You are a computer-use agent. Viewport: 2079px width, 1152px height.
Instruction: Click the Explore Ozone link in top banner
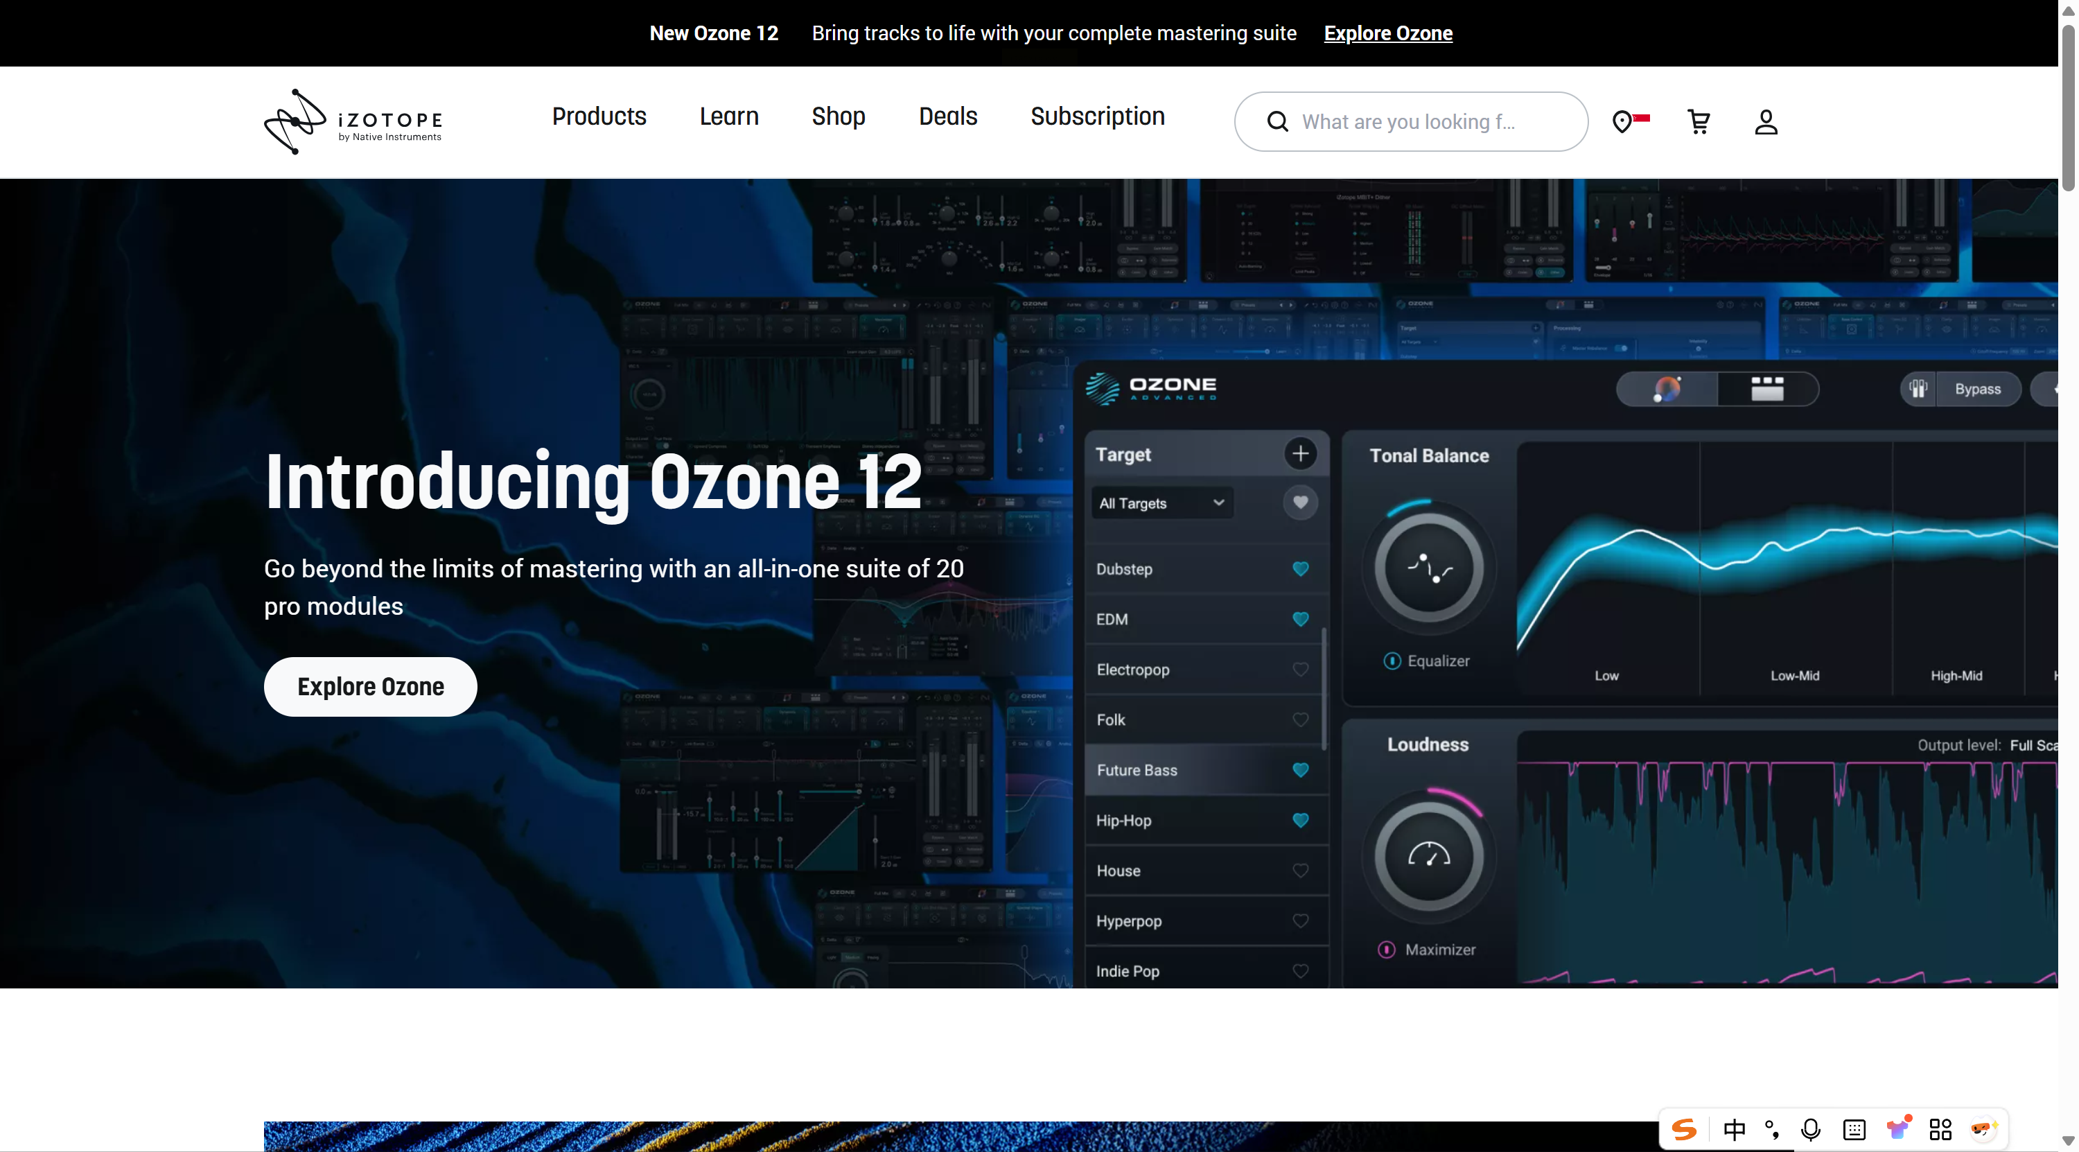tap(1388, 33)
